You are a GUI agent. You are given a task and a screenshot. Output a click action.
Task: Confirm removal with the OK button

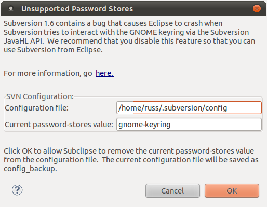(x=232, y=191)
